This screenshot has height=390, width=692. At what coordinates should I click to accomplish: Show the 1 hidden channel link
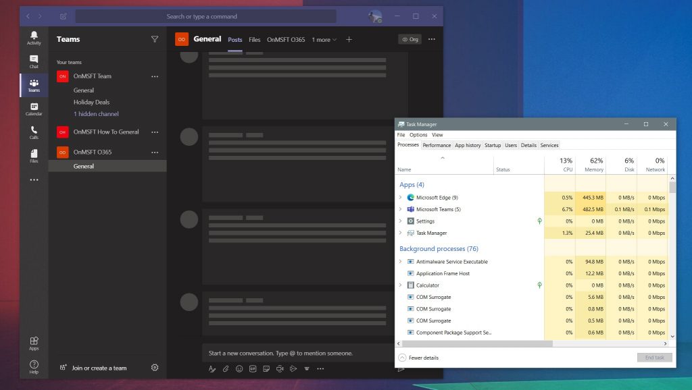(x=96, y=114)
